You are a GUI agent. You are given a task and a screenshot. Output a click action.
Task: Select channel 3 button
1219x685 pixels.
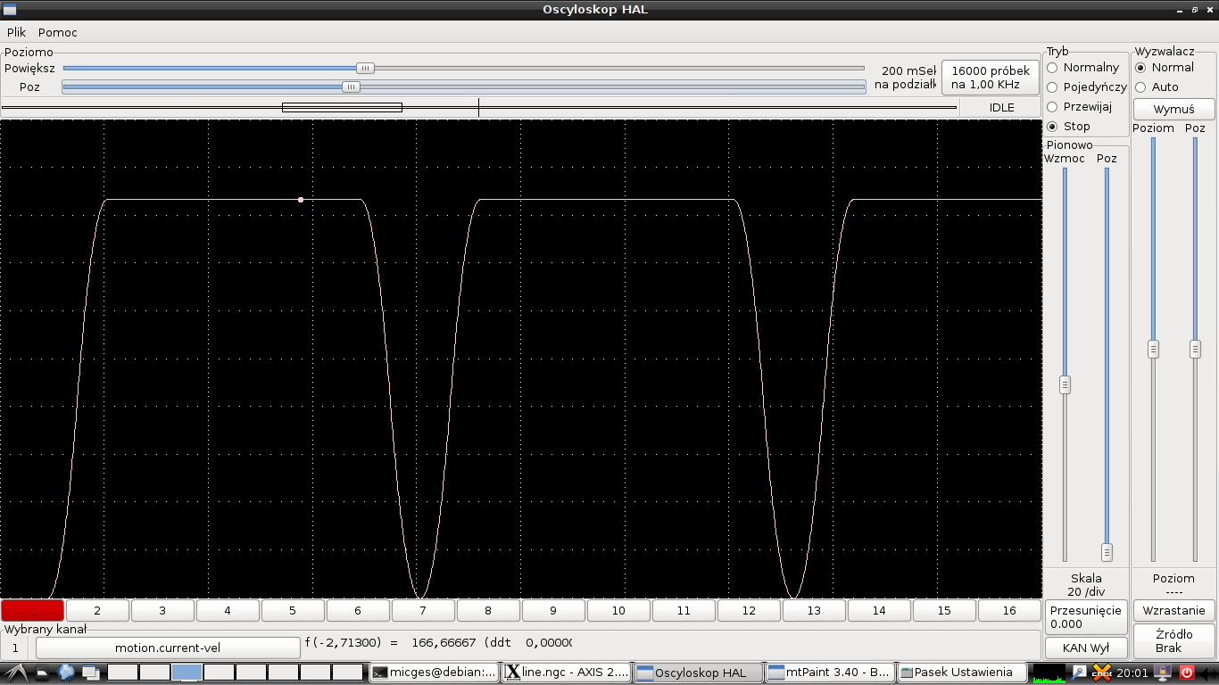point(162,611)
